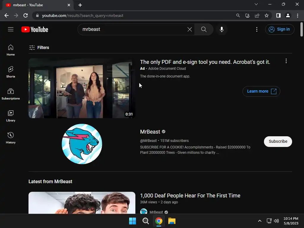The image size is (304, 228).
Task: Open Windows taskbar search
Action: (145, 221)
